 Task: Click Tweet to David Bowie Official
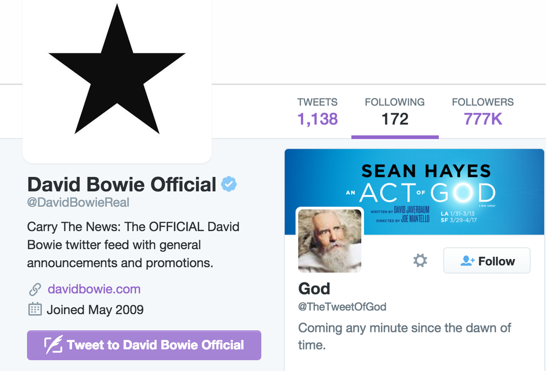(x=144, y=345)
